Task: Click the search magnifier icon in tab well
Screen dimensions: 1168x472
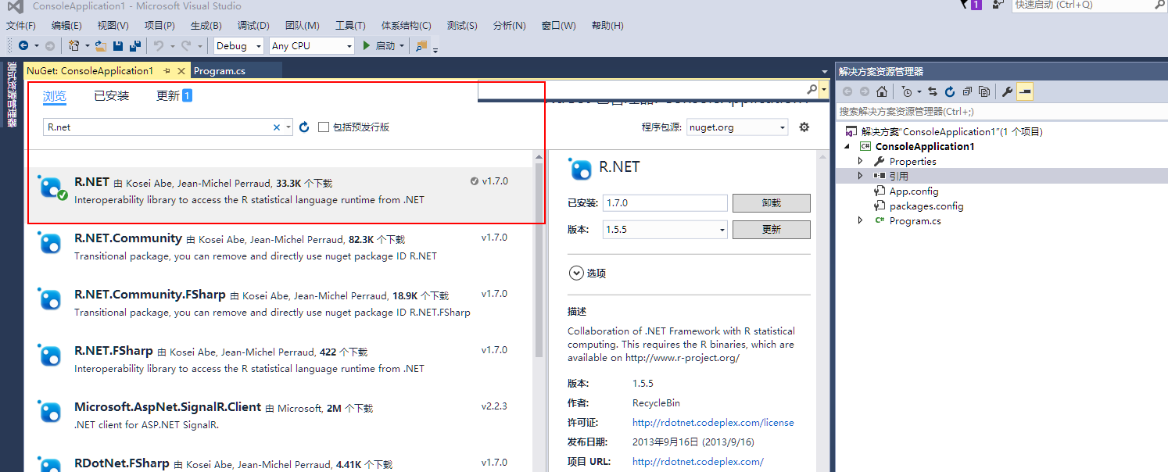Action: [x=812, y=89]
